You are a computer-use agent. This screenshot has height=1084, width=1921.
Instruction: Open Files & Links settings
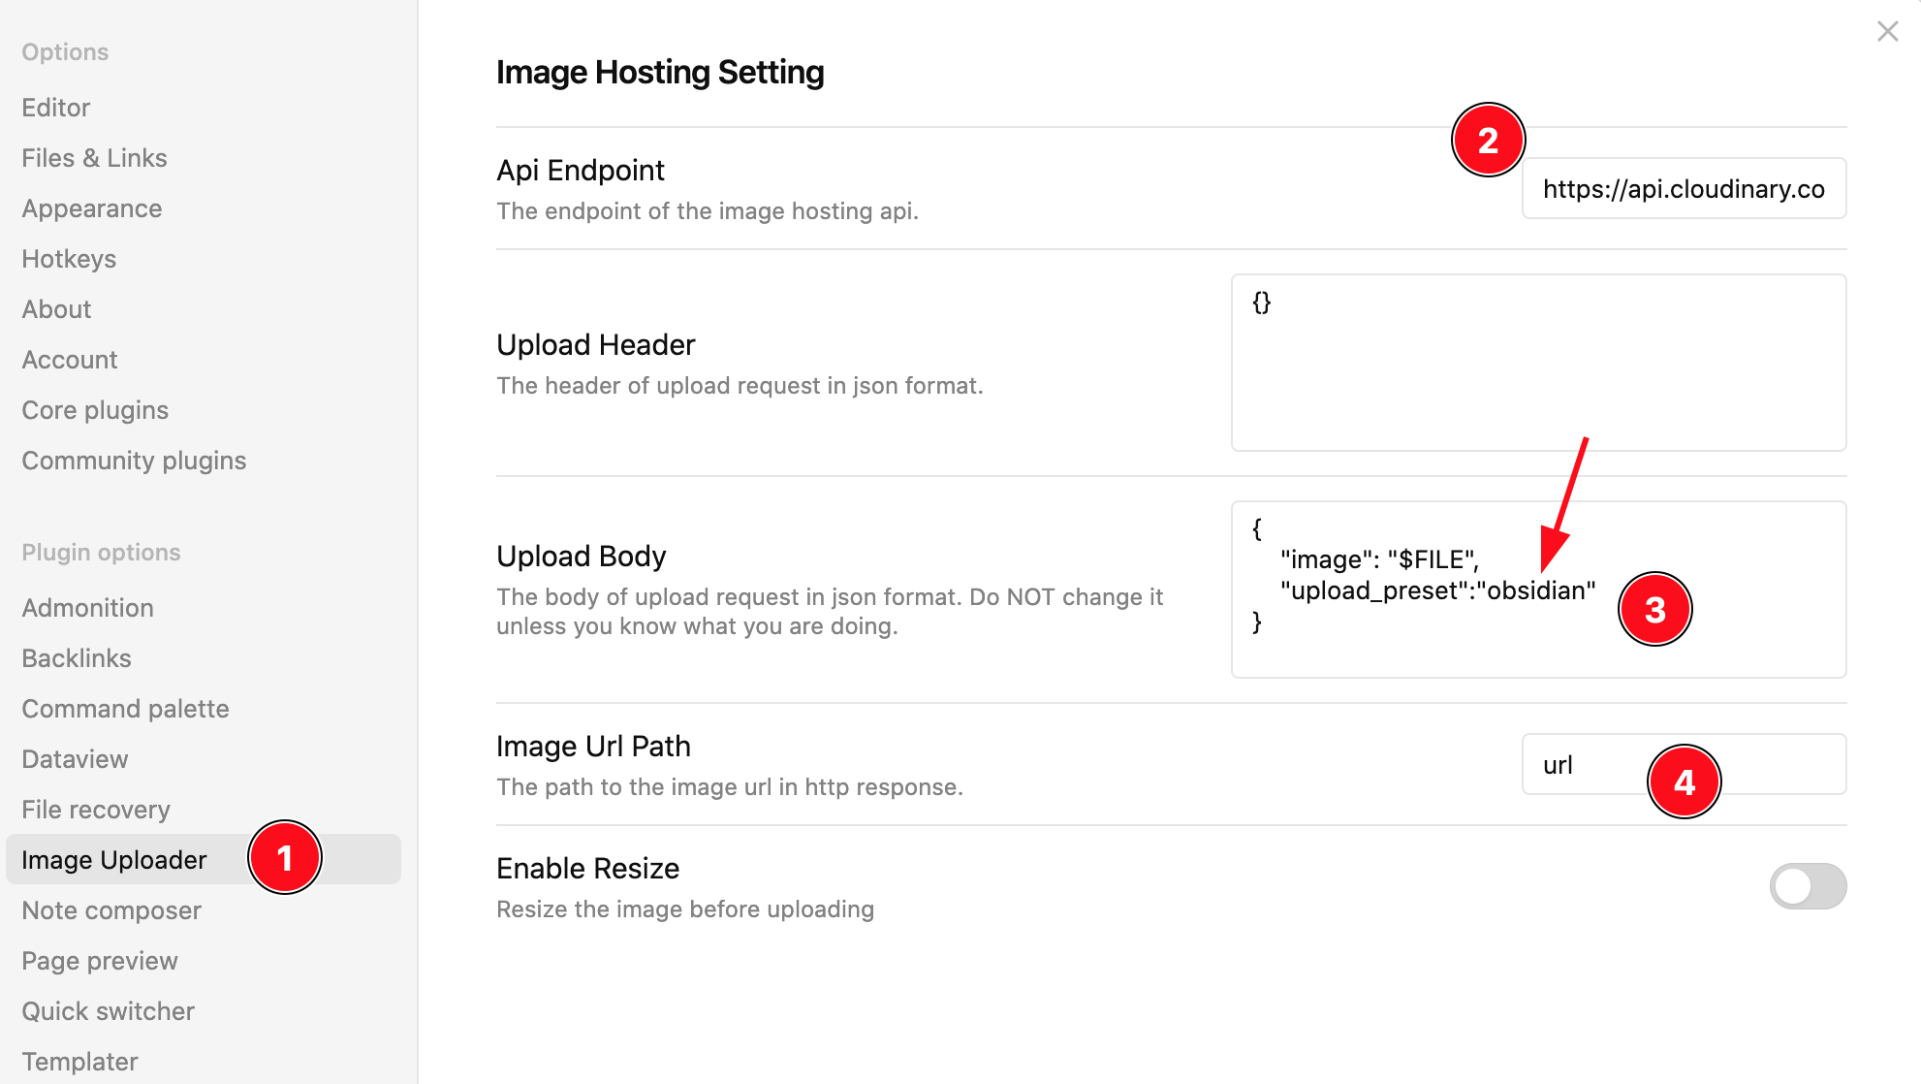[x=94, y=158]
